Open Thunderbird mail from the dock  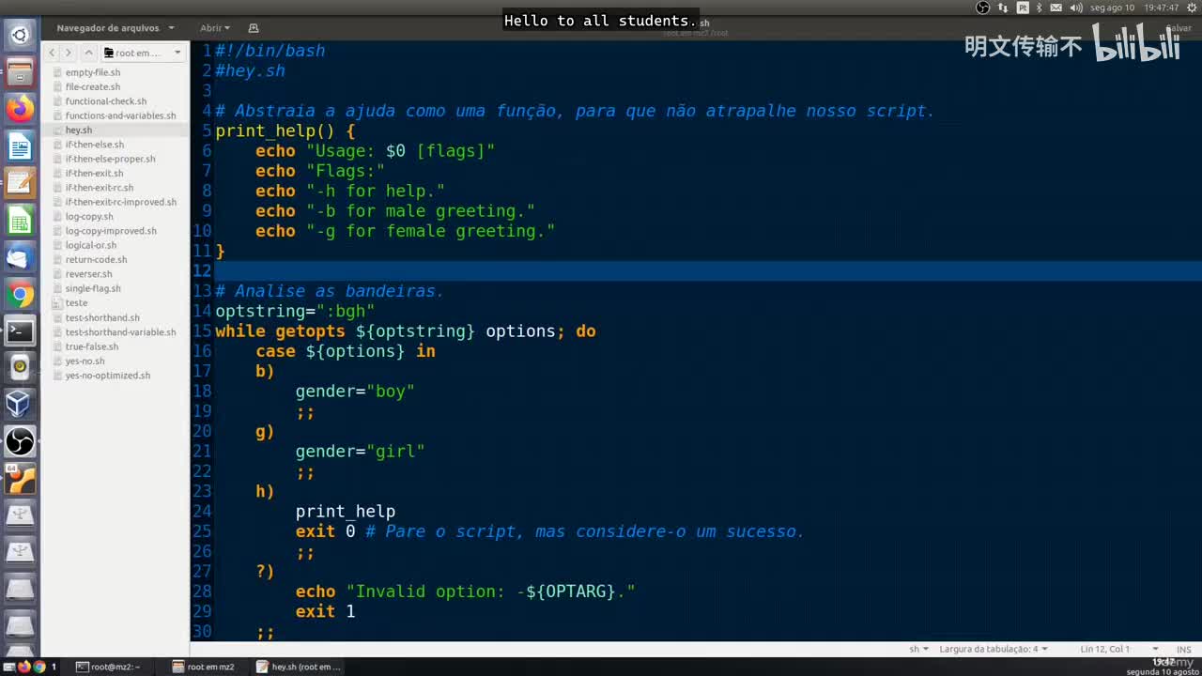(20, 257)
